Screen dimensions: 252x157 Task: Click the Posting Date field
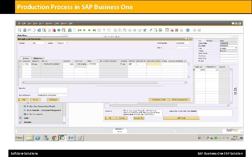[183, 43]
